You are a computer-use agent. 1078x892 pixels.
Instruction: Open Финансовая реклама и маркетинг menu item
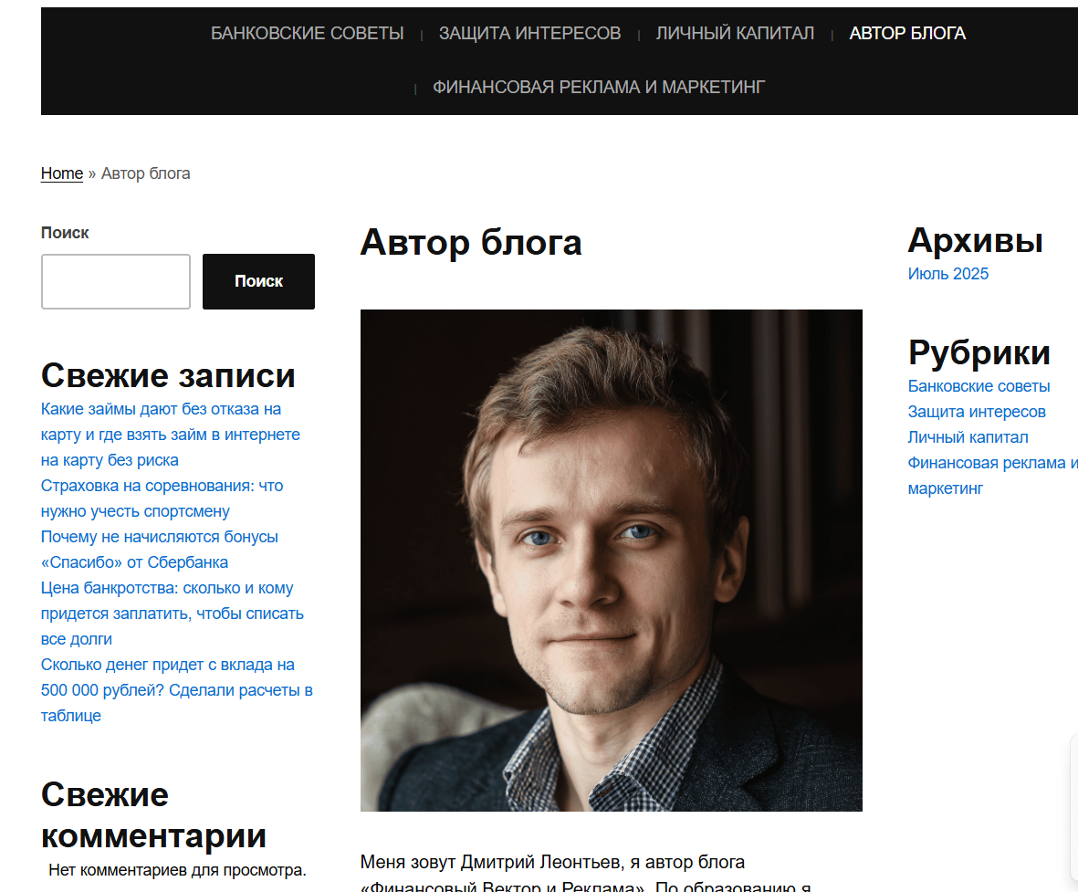point(599,88)
